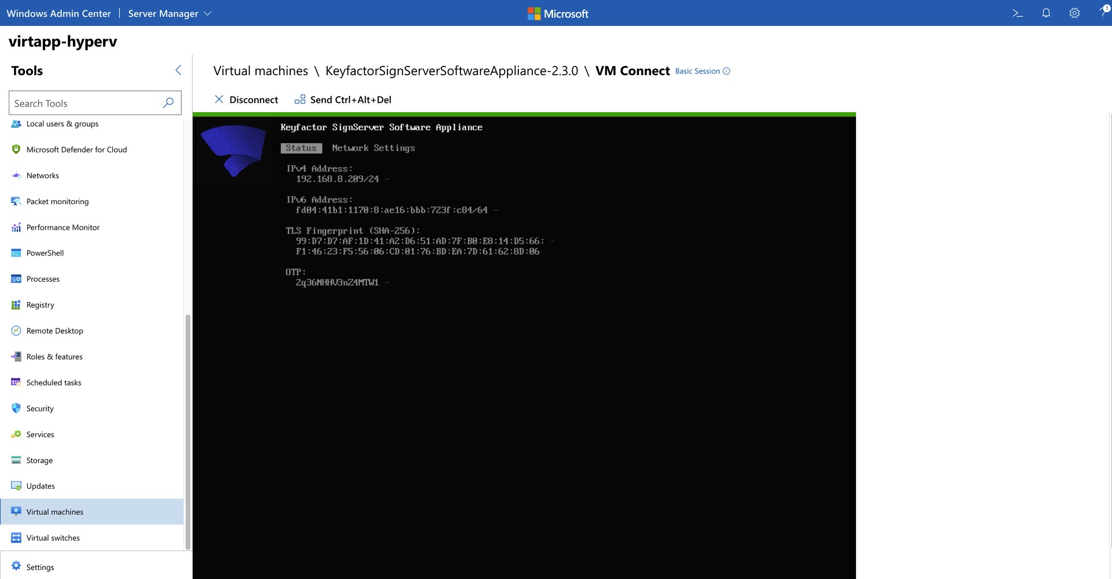Disconnect from the VM session
Image resolution: width=1112 pixels, height=579 pixels.
click(x=246, y=99)
